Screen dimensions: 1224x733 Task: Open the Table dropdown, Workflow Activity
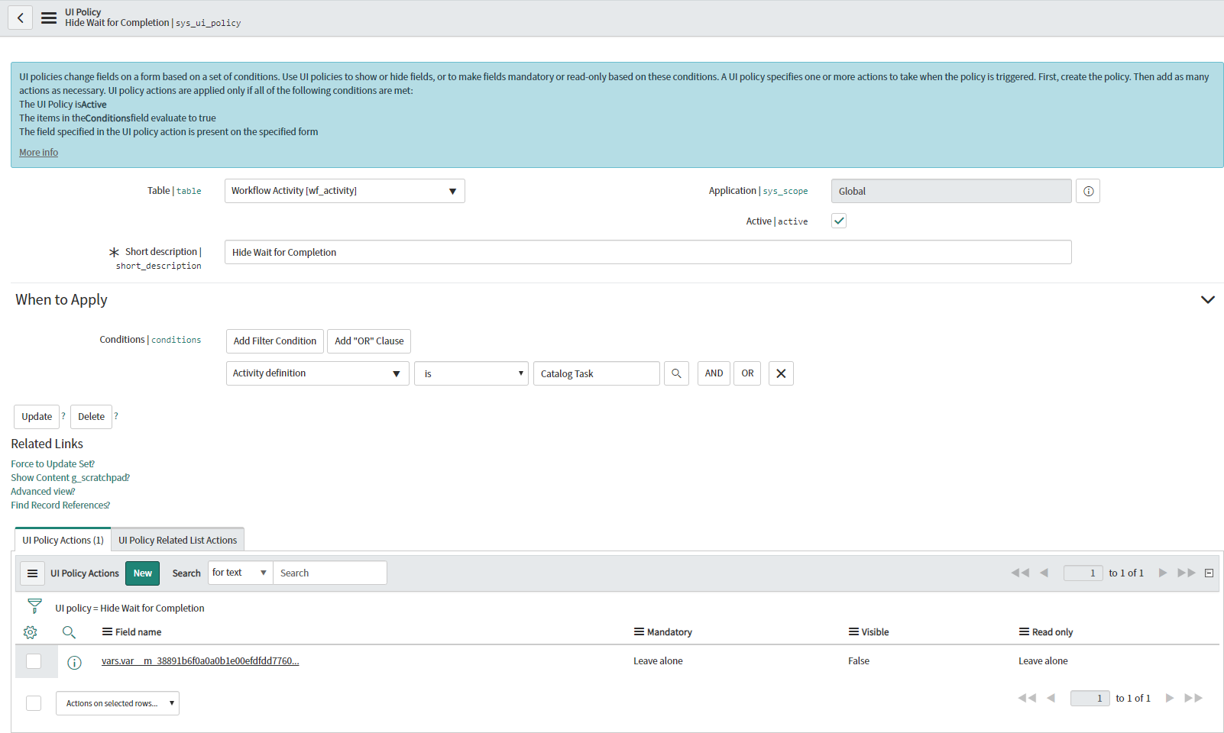(x=345, y=191)
